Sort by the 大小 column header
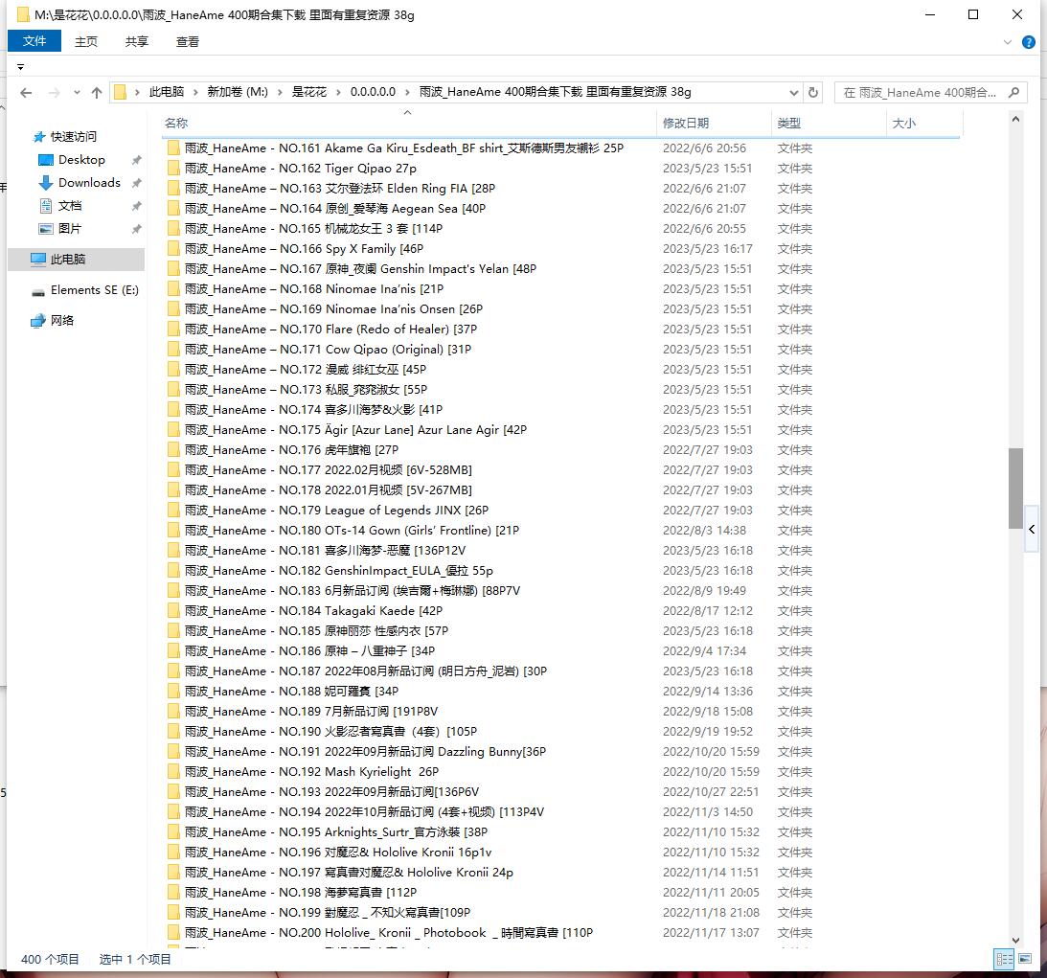Image resolution: width=1047 pixels, height=978 pixels. 924,123
